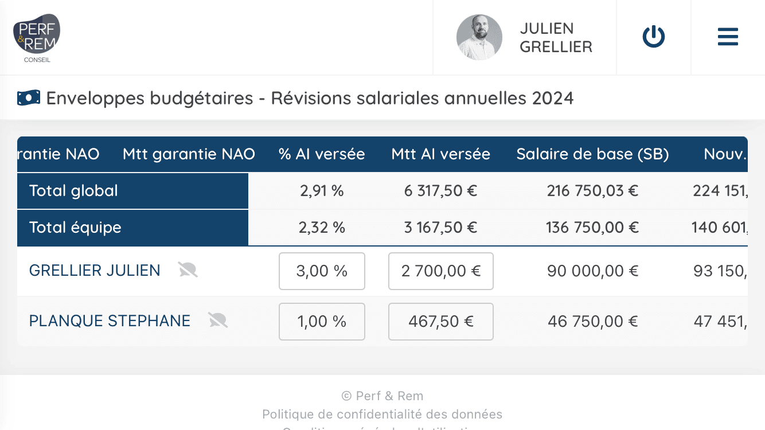Click the 'Salaire de base (SB)' header
The width and height of the screenshot is (765, 430).
[592, 154]
